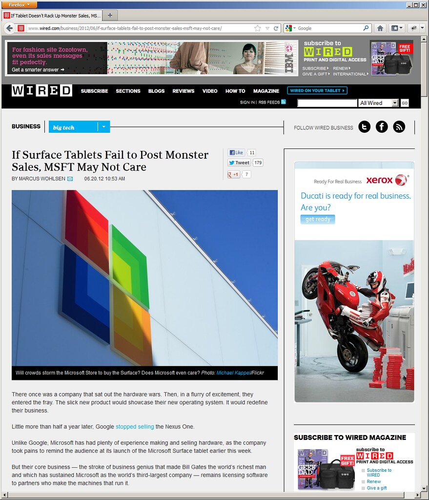Bookmark page with the star icon
Viewport: 429px width, 500px height.
pyautogui.click(x=258, y=28)
